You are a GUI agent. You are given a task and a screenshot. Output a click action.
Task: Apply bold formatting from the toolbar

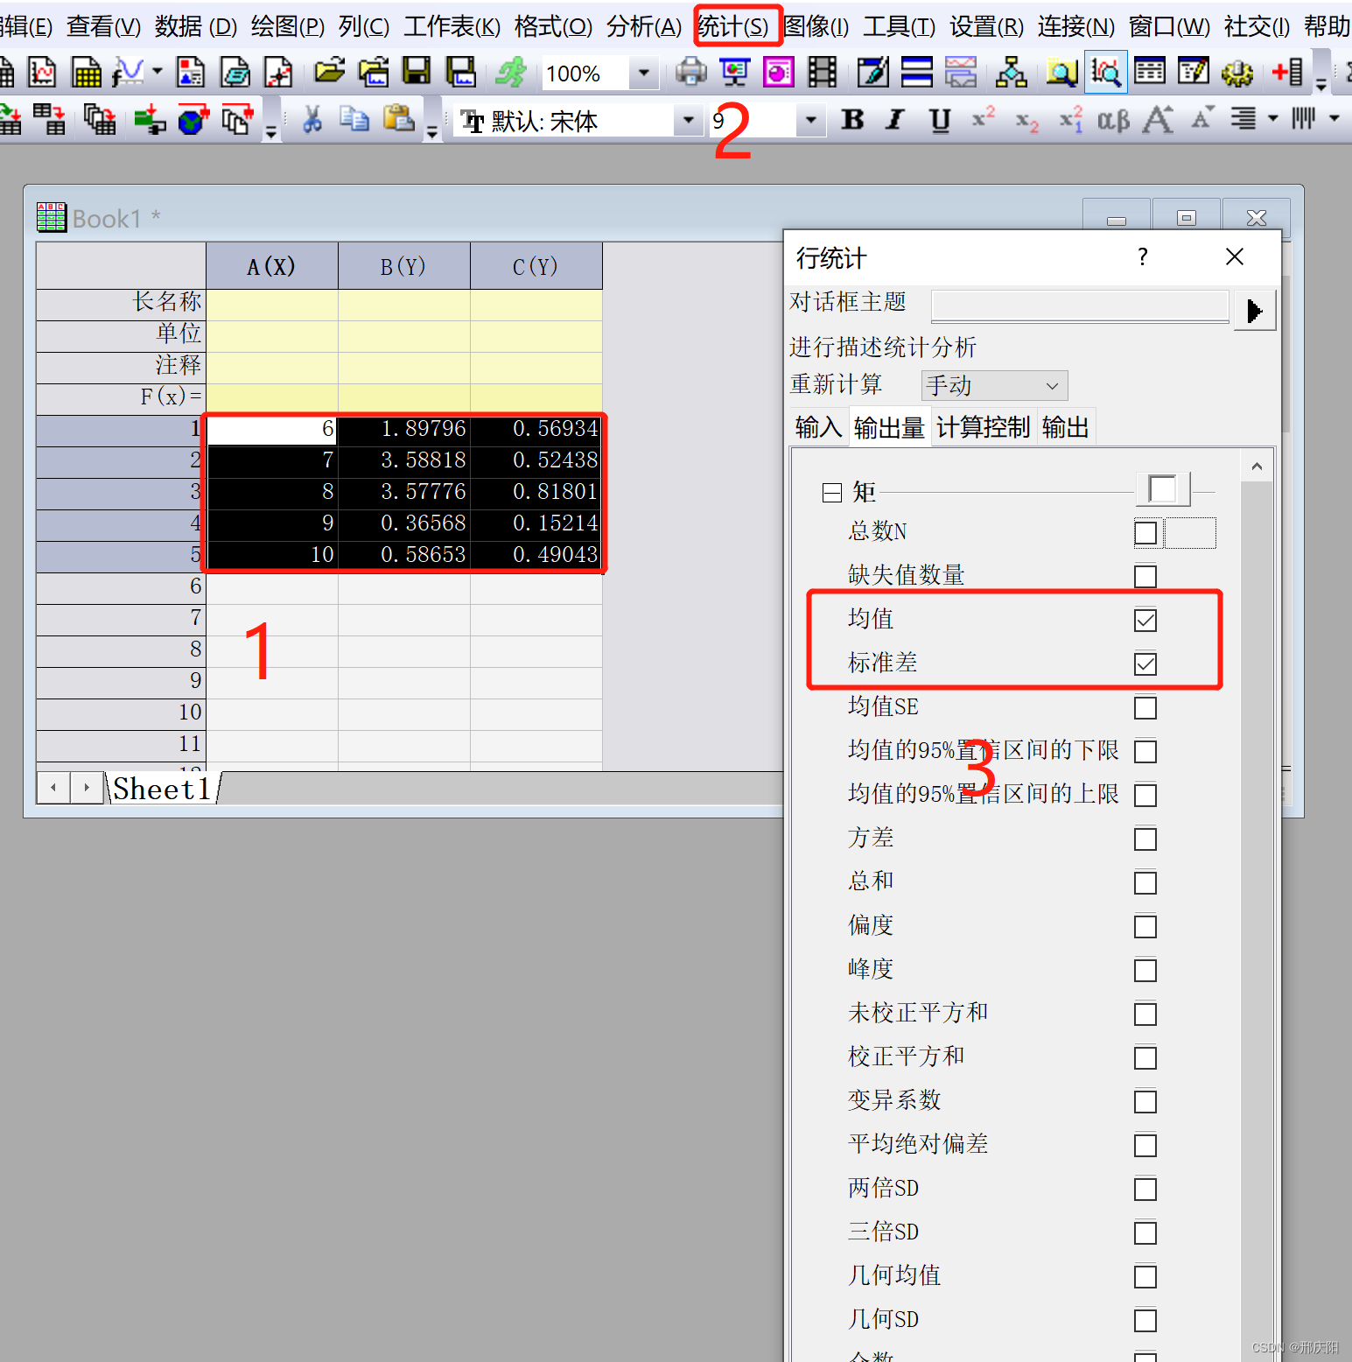851,120
